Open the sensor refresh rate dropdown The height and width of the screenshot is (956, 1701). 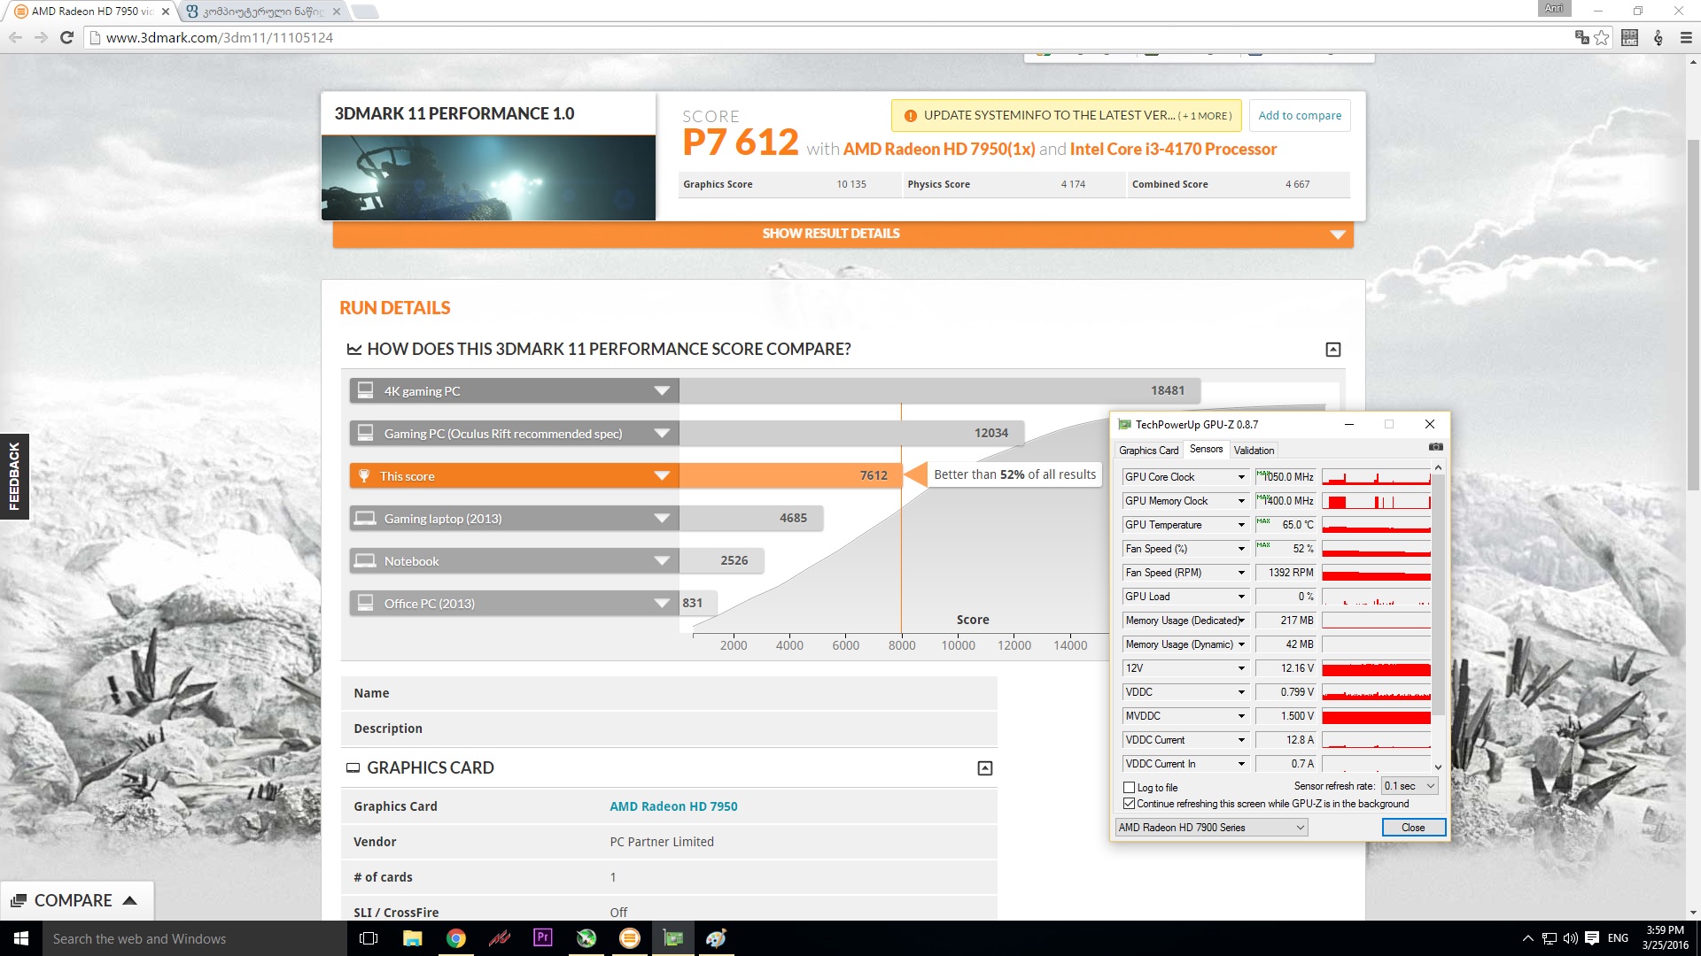pyautogui.click(x=1409, y=786)
